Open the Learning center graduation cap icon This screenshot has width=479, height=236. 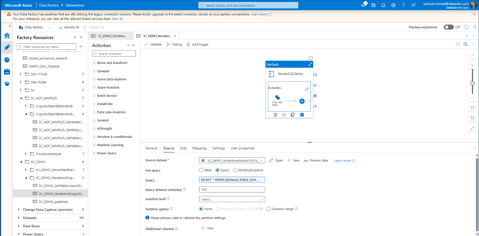click(x=7, y=84)
